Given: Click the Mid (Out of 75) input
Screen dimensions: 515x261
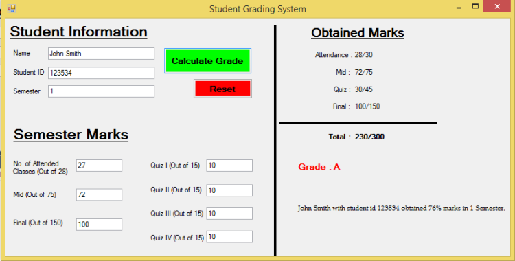Looking at the screenshot, I should [99, 194].
